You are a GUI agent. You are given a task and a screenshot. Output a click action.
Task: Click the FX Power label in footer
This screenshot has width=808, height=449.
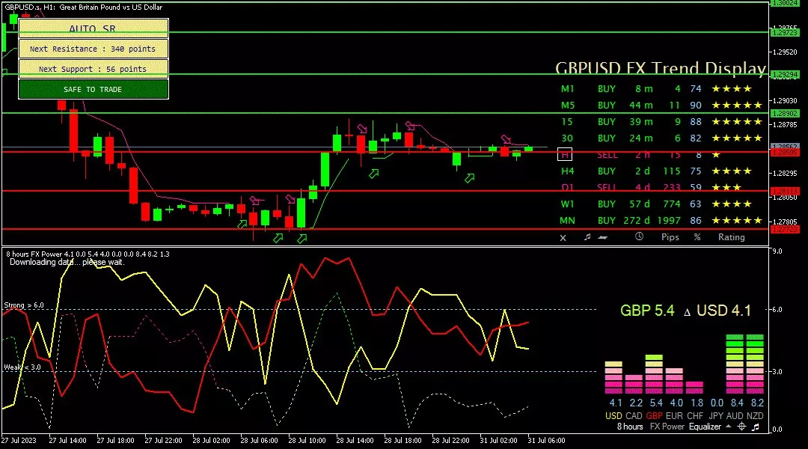667,427
